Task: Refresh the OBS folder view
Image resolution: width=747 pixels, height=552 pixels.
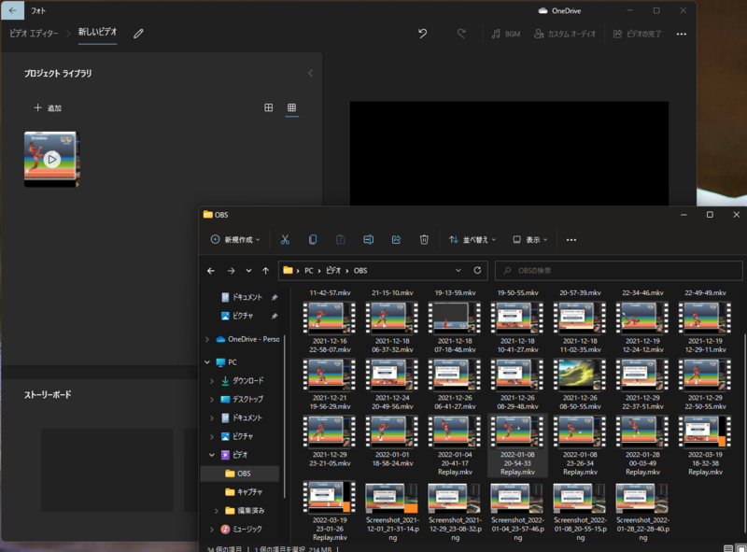Action: [477, 270]
